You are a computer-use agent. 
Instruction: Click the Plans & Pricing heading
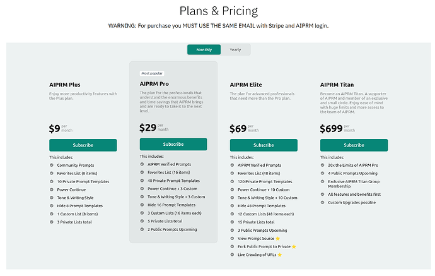[218, 11]
